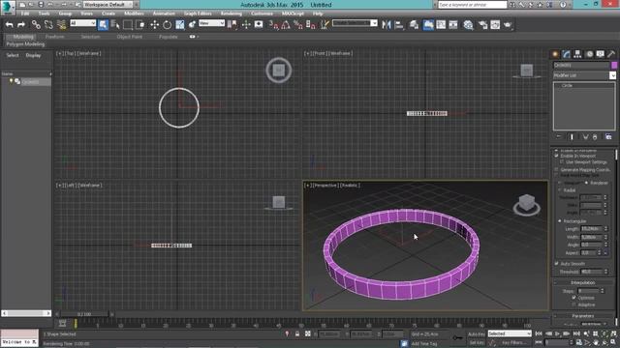Open the key filter Selected dropdown
The height and width of the screenshot is (348, 620).
click(x=510, y=333)
